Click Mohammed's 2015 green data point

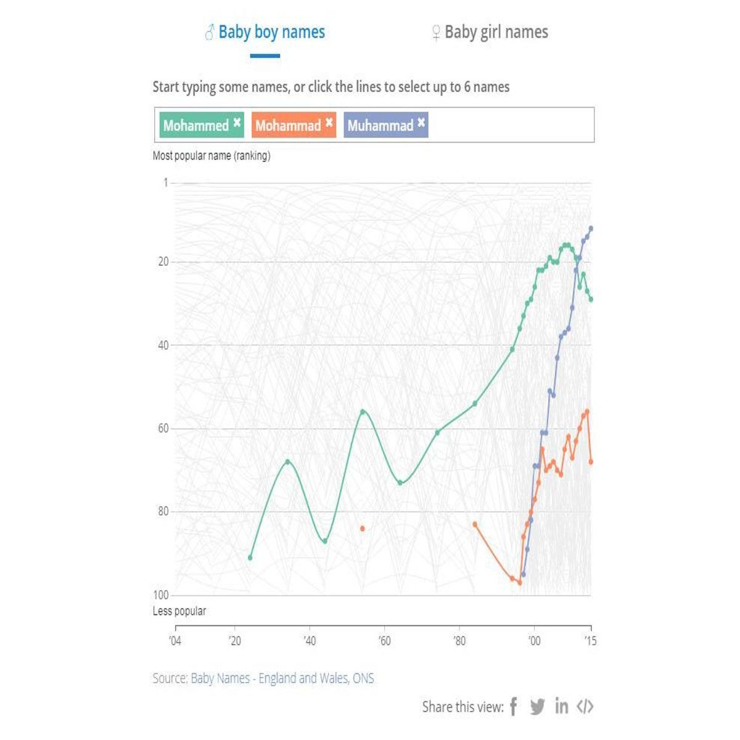591,299
